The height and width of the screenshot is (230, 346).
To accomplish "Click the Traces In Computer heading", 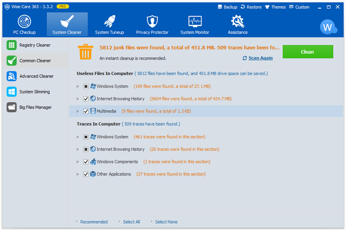I will [x=98, y=124].
